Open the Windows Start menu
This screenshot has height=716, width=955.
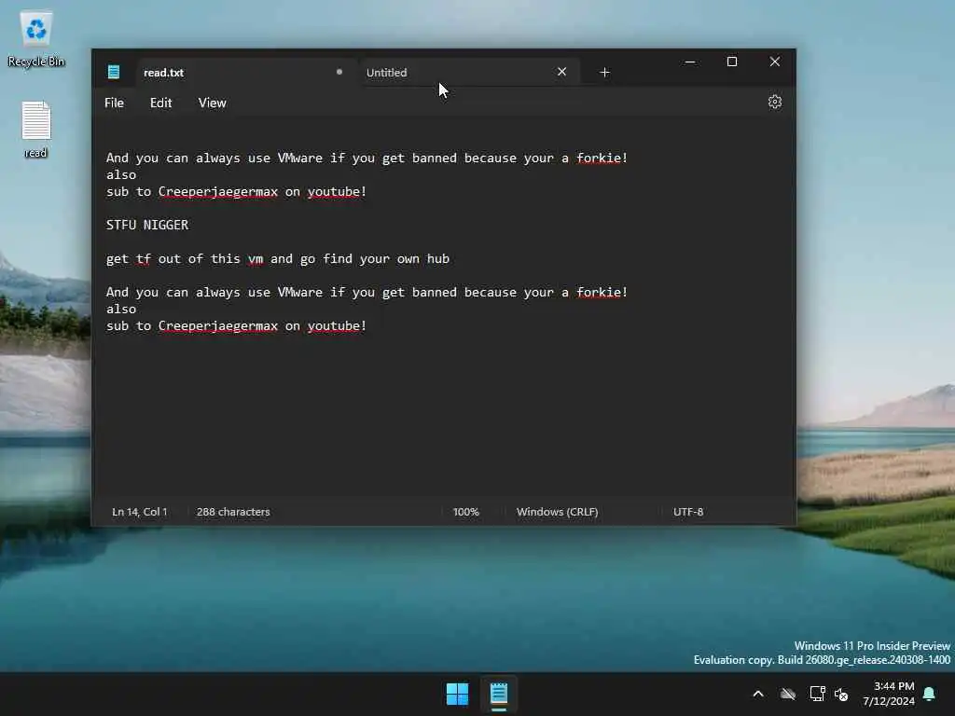click(457, 694)
